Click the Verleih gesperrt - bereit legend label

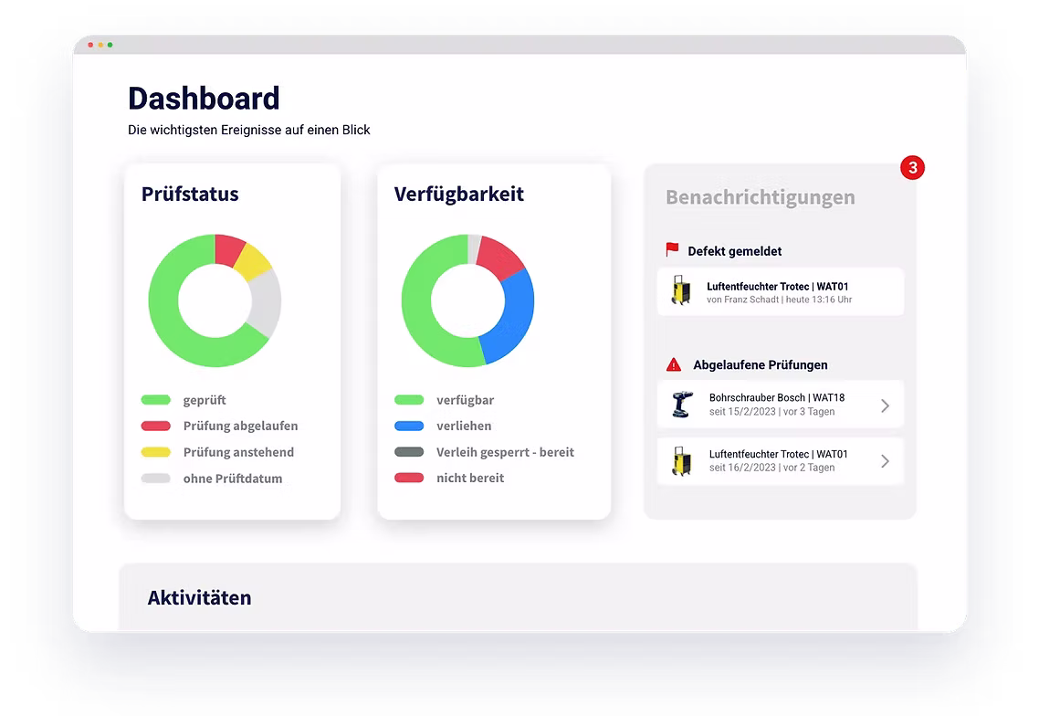coord(505,452)
